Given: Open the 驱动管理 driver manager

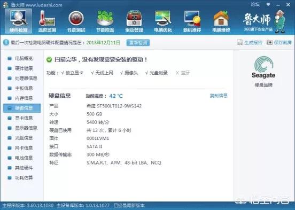Looking at the screenshot, I should (134, 21).
